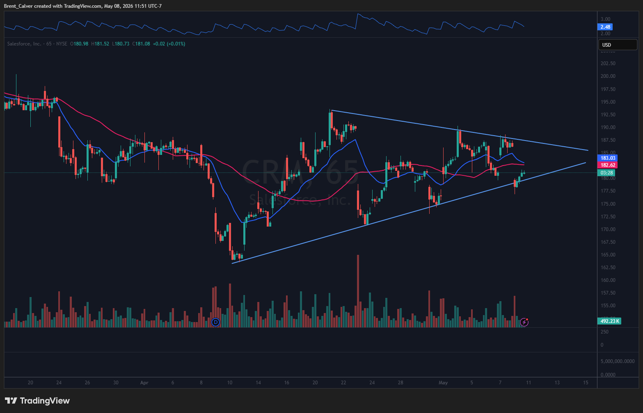Viewport: 643px width, 413px height.
Task: Click the low value L180.73
Action: pos(121,44)
